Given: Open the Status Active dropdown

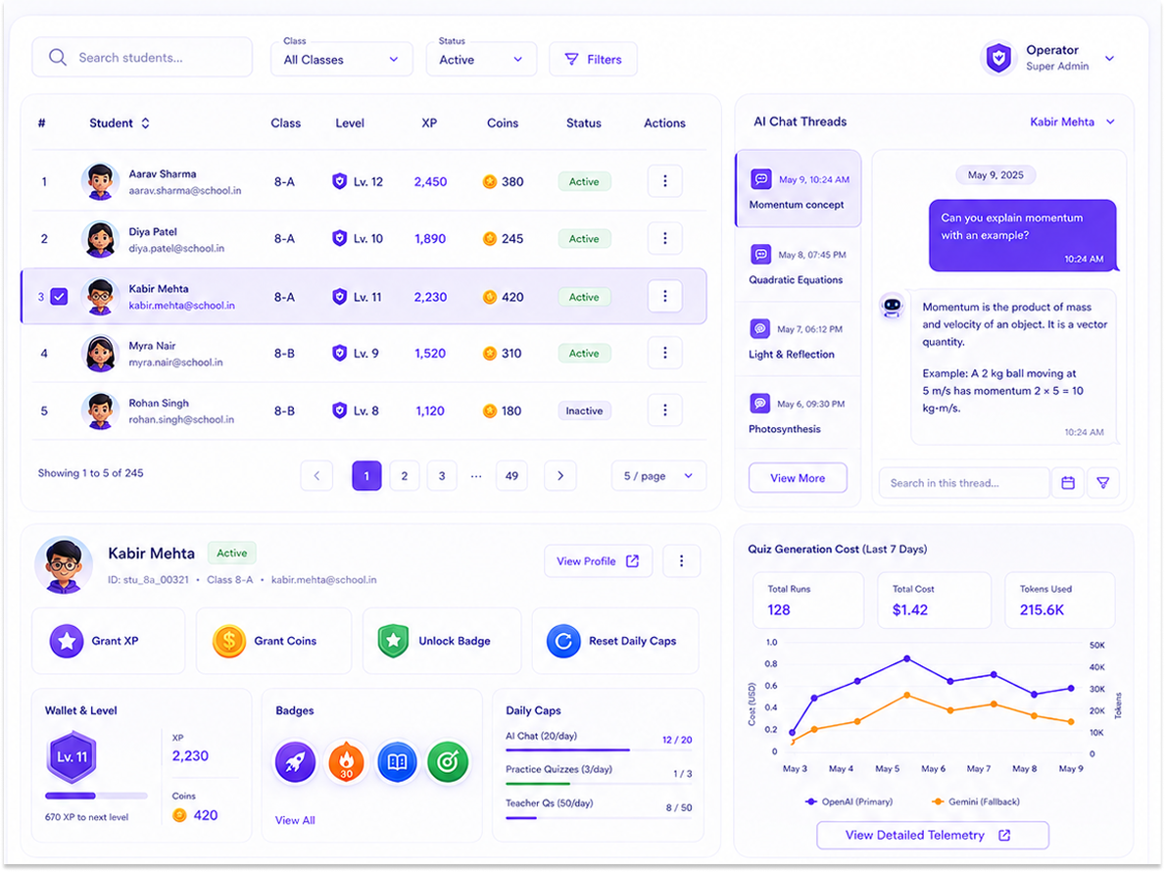Looking at the screenshot, I should click(x=481, y=60).
